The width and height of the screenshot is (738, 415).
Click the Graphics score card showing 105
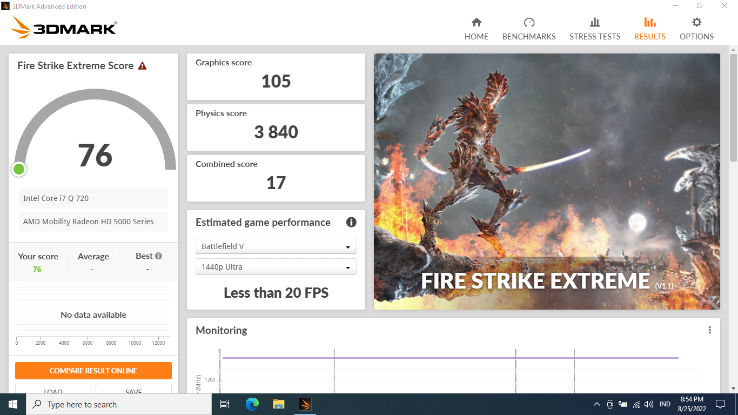276,77
